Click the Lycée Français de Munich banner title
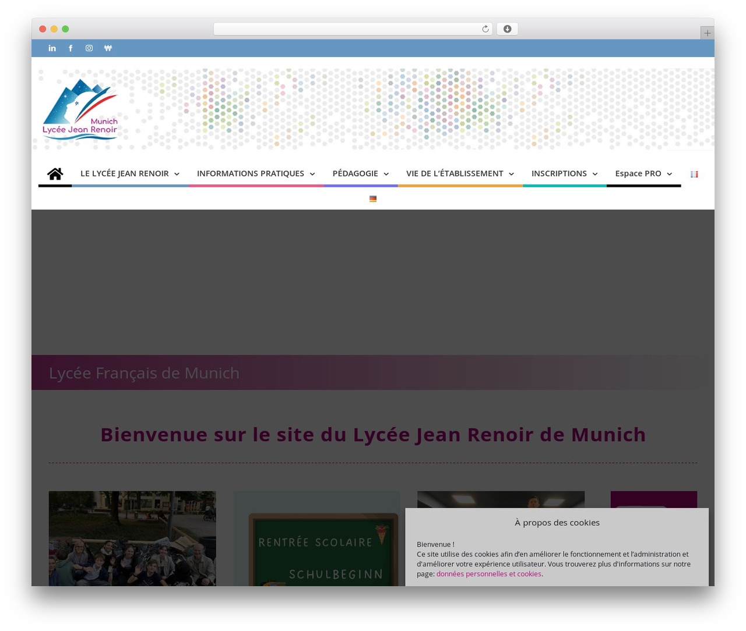The height and width of the screenshot is (631, 746). click(x=144, y=373)
